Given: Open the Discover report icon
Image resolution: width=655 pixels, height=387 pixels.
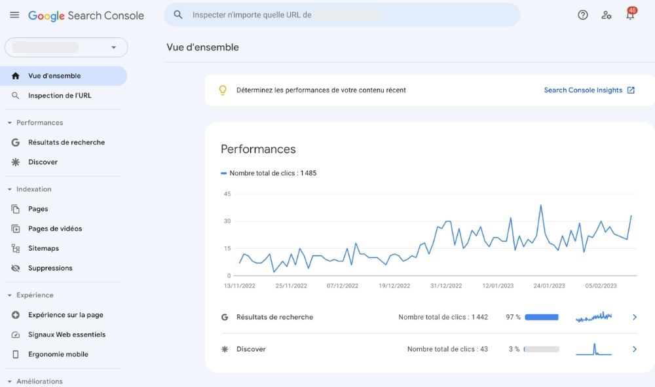Looking at the screenshot, I should point(16,162).
